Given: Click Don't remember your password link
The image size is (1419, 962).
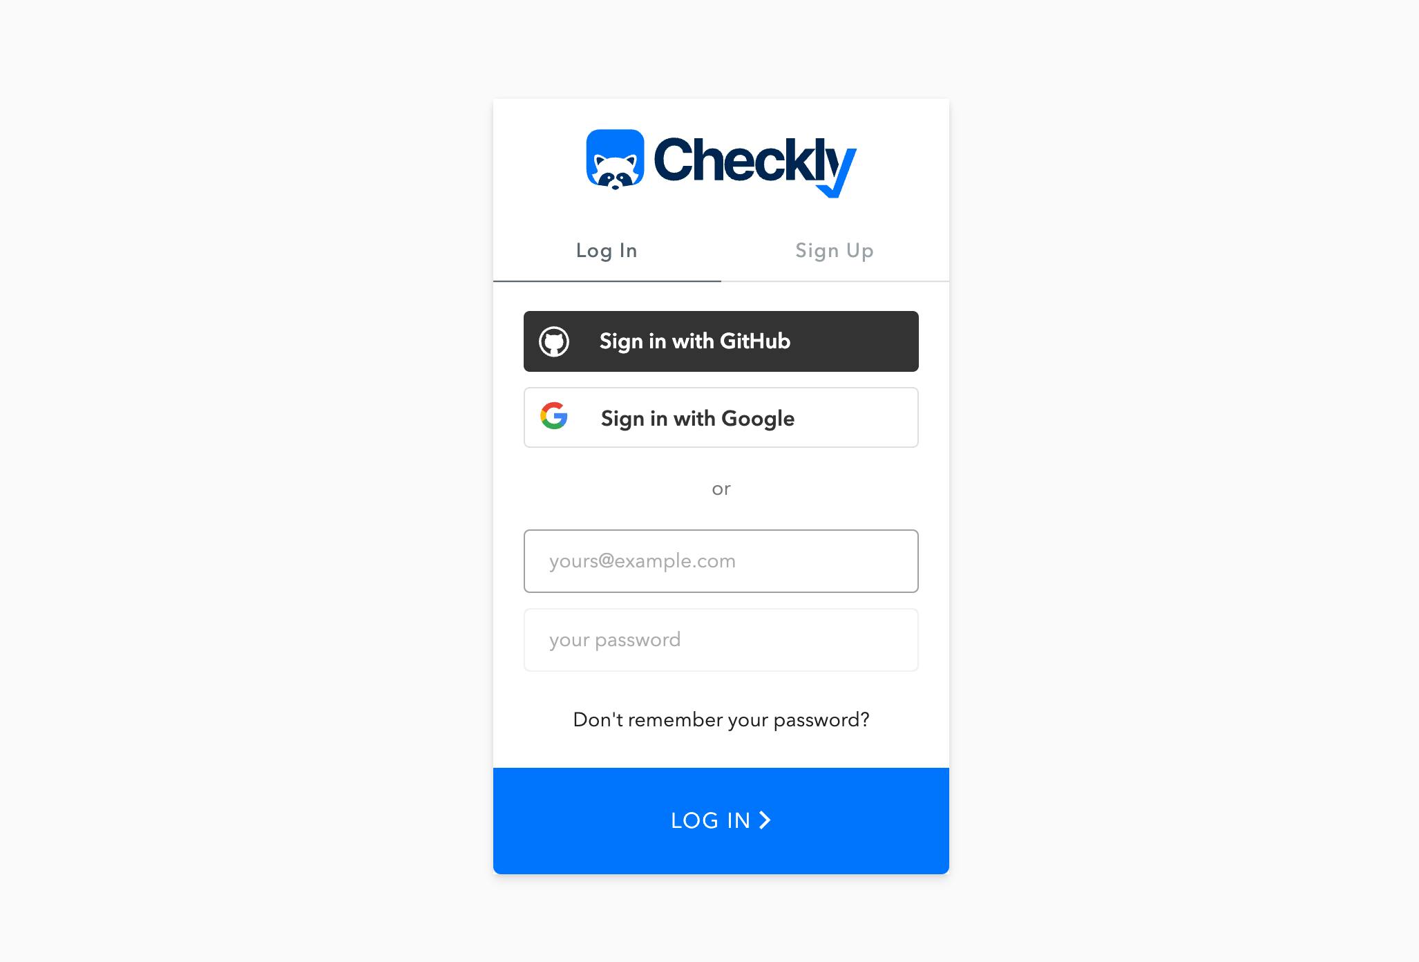Looking at the screenshot, I should [x=721, y=719].
